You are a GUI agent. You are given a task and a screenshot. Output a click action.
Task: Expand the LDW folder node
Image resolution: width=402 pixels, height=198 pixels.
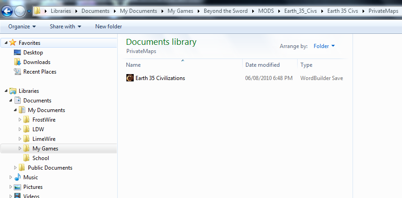click(x=20, y=129)
